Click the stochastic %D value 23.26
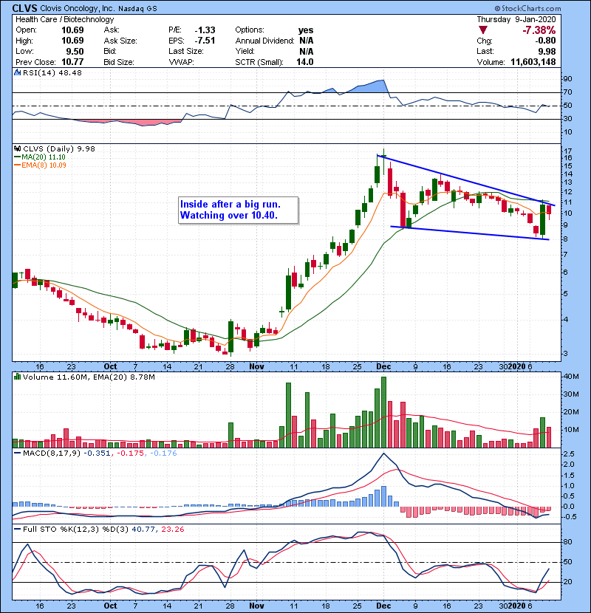The width and height of the screenshot is (591, 613). tap(172, 530)
